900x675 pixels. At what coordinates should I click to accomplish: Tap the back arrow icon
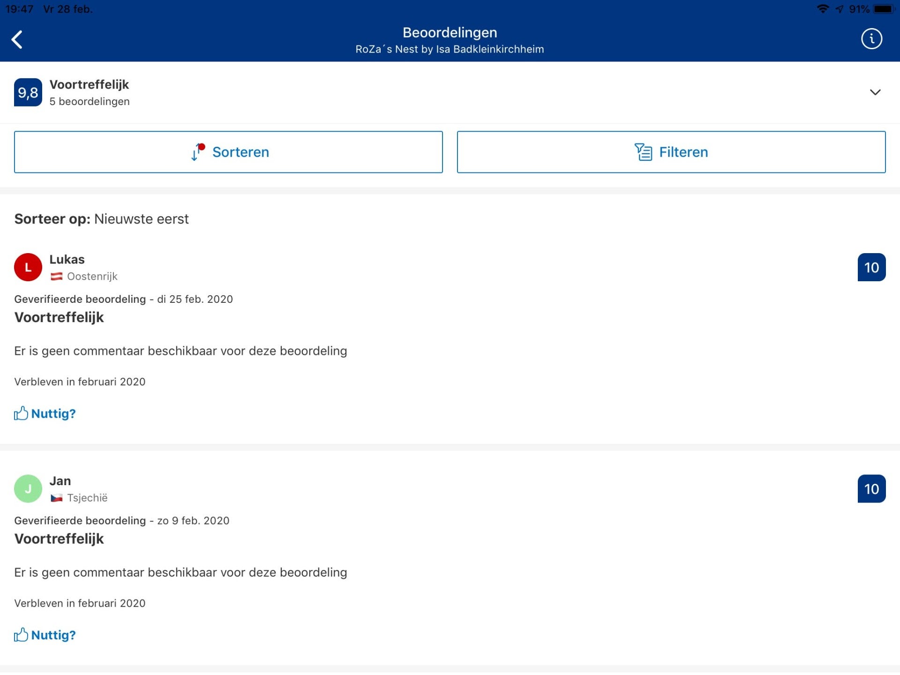[17, 40]
